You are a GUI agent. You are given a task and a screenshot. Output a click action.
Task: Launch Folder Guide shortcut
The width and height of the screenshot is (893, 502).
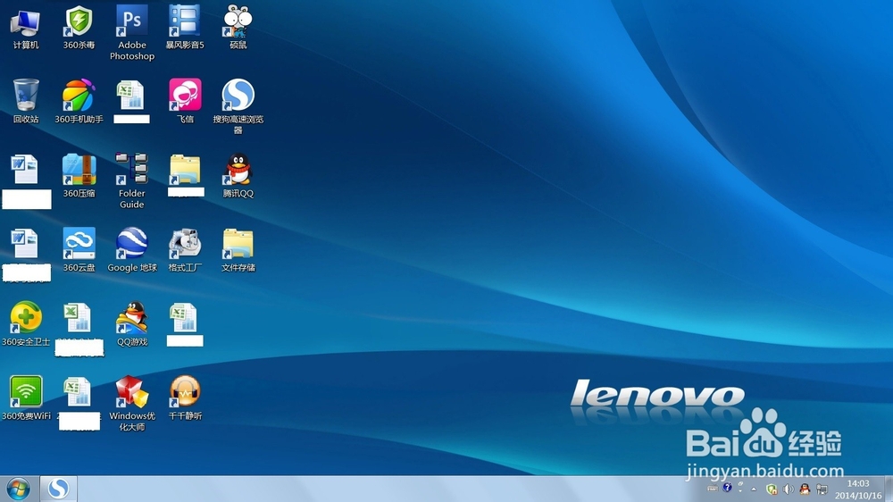[x=131, y=181]
